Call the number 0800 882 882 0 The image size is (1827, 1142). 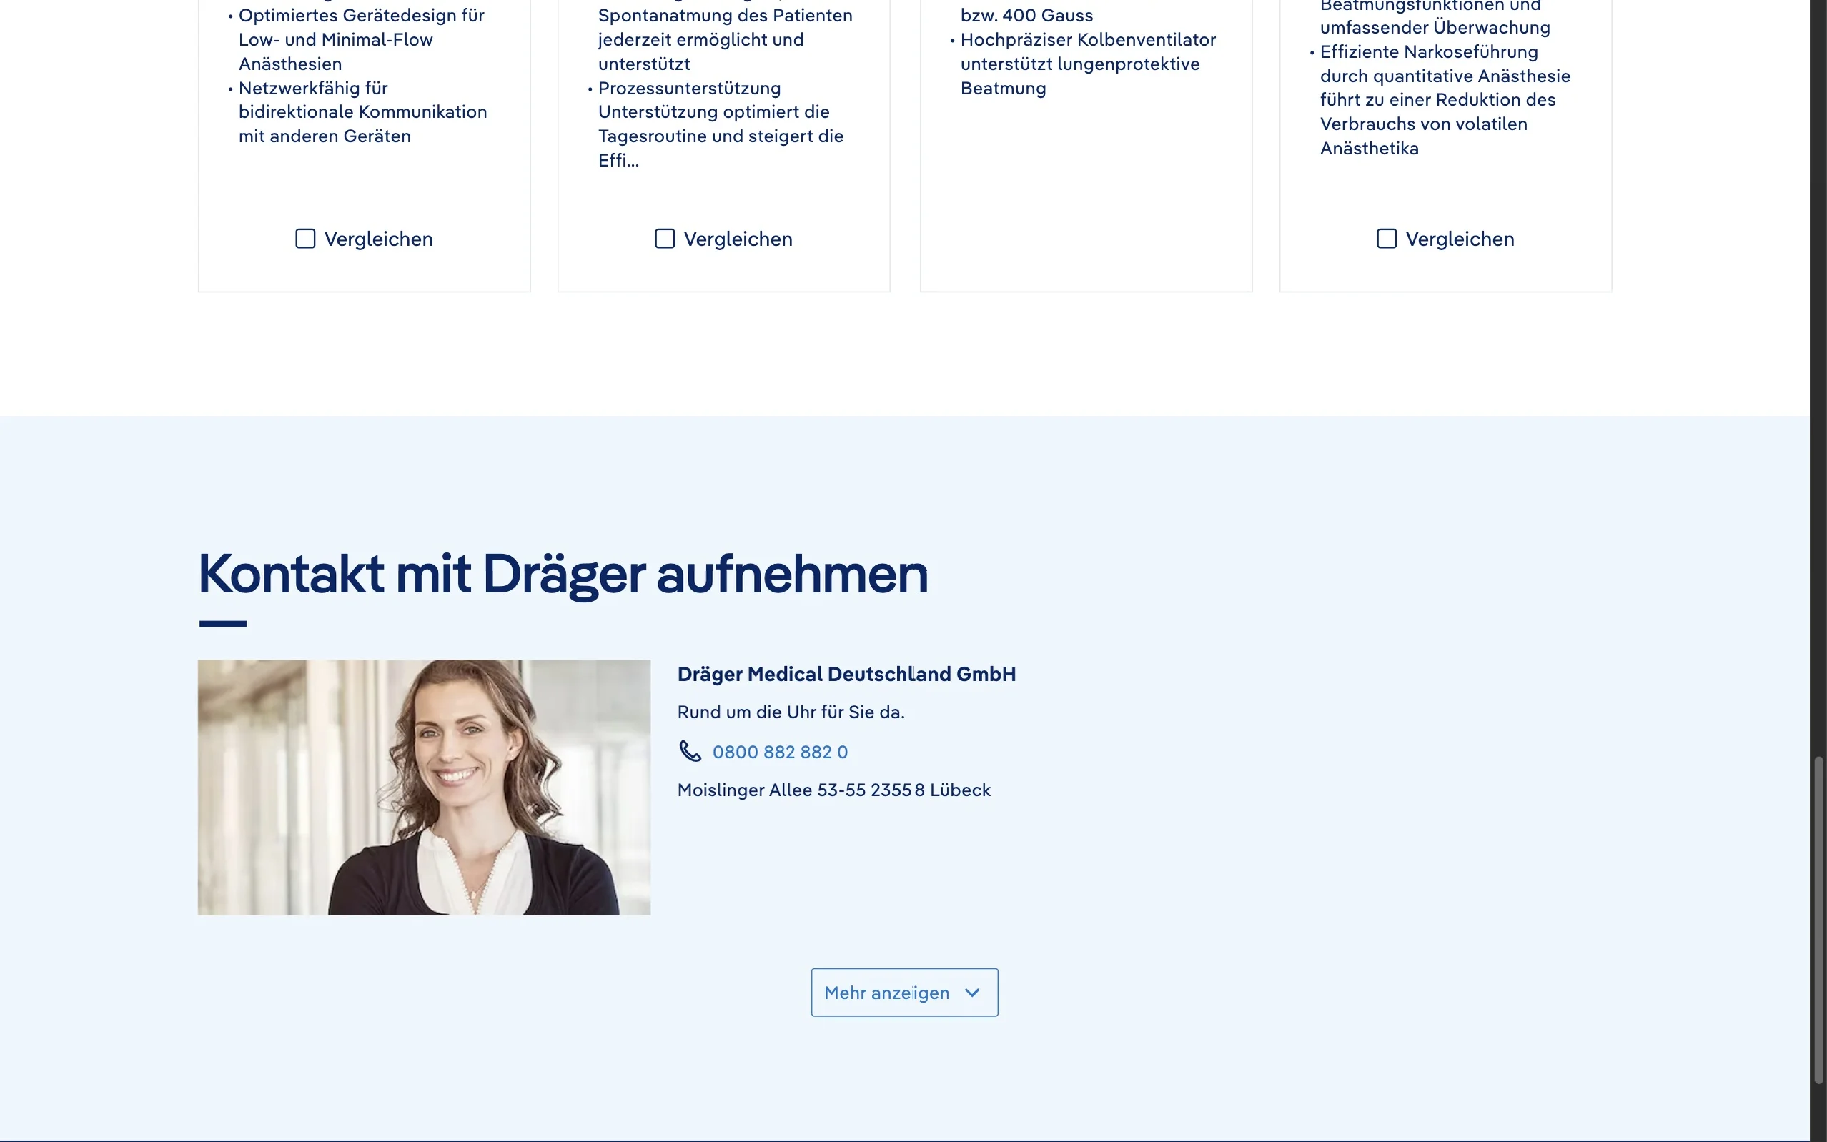(779, 753)
